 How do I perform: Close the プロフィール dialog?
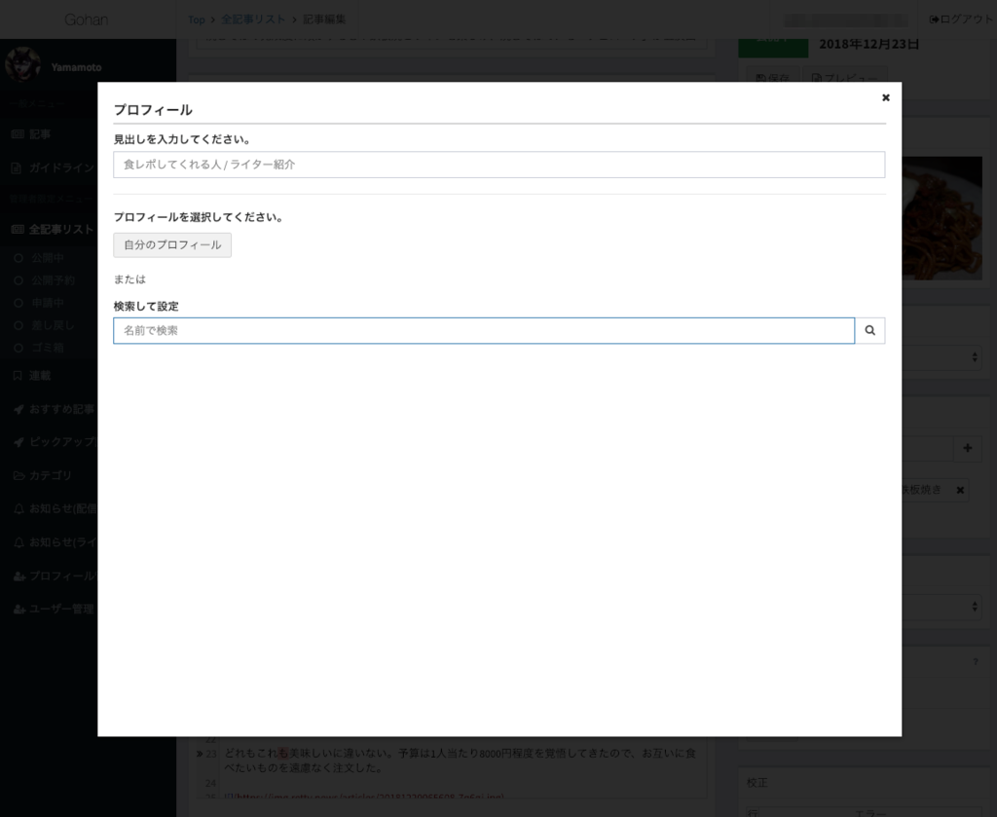885,97
